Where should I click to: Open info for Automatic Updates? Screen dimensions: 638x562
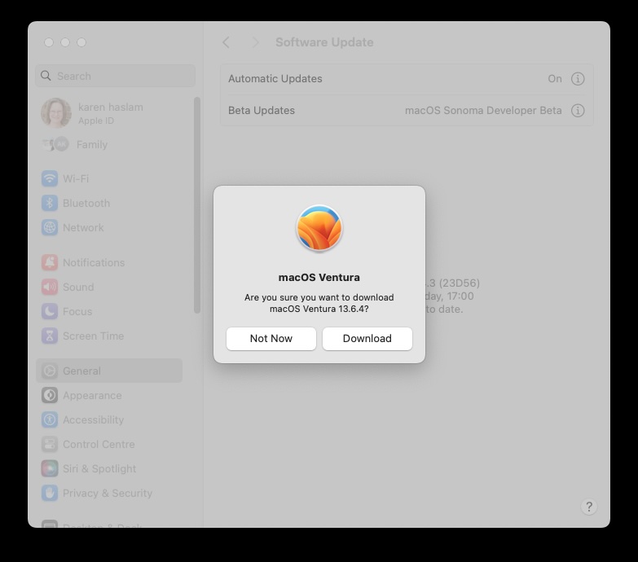pyautogui.click(x=578, y=78)
